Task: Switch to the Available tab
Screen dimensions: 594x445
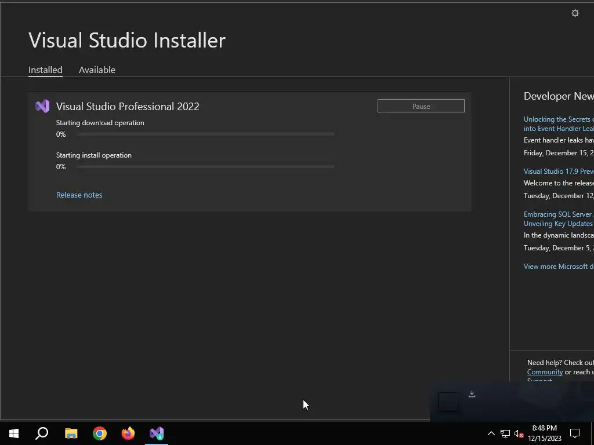Action: 97,70
